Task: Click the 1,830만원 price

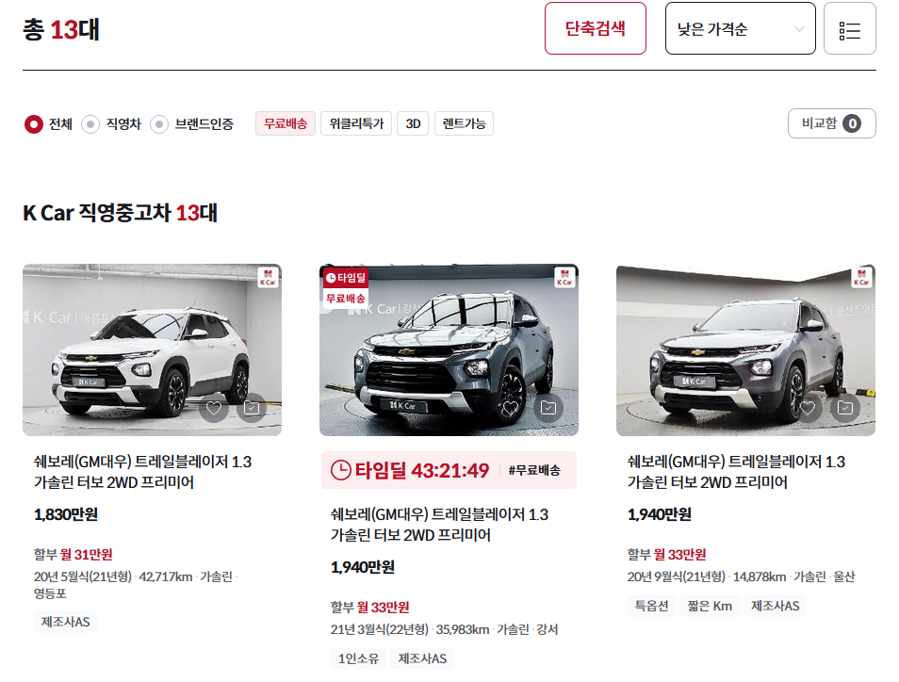Action: click(65, 514)
